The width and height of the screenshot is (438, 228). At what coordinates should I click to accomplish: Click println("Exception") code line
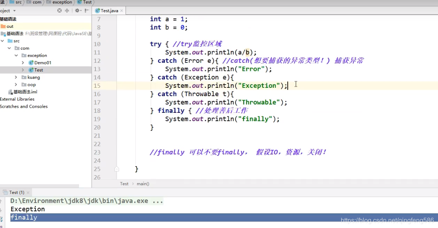coord(226,86)
